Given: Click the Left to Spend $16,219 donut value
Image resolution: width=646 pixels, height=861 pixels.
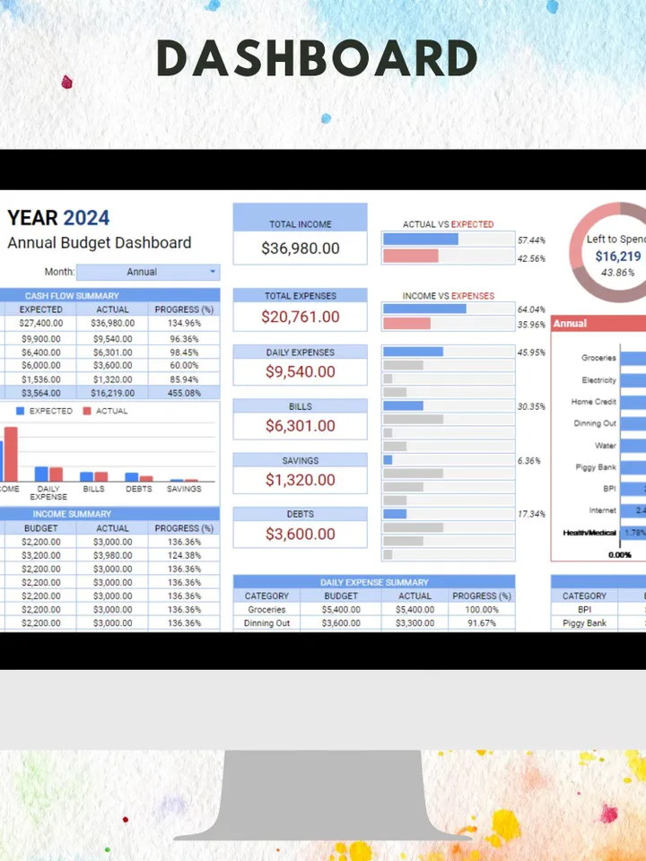Looking at the screenshot, I should 618,257.
